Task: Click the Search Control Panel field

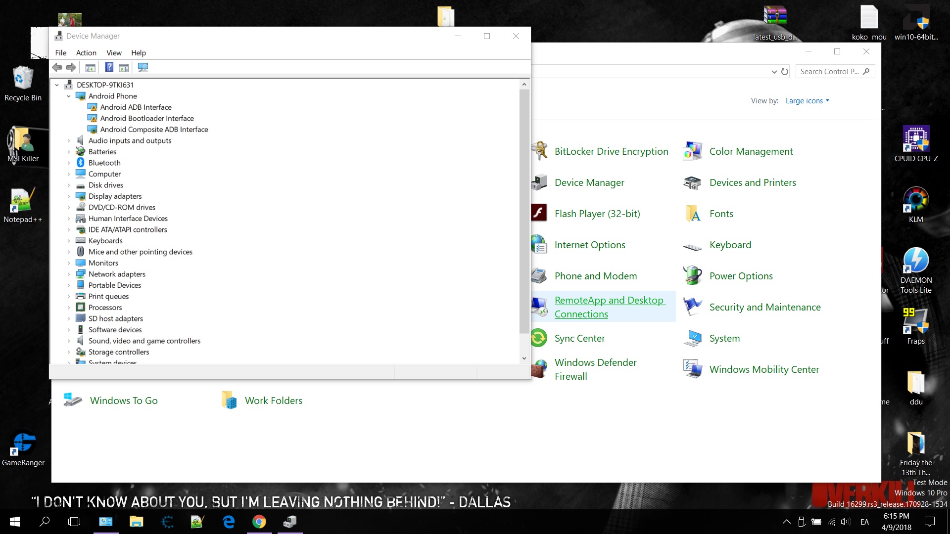Action: coord(830,72)
